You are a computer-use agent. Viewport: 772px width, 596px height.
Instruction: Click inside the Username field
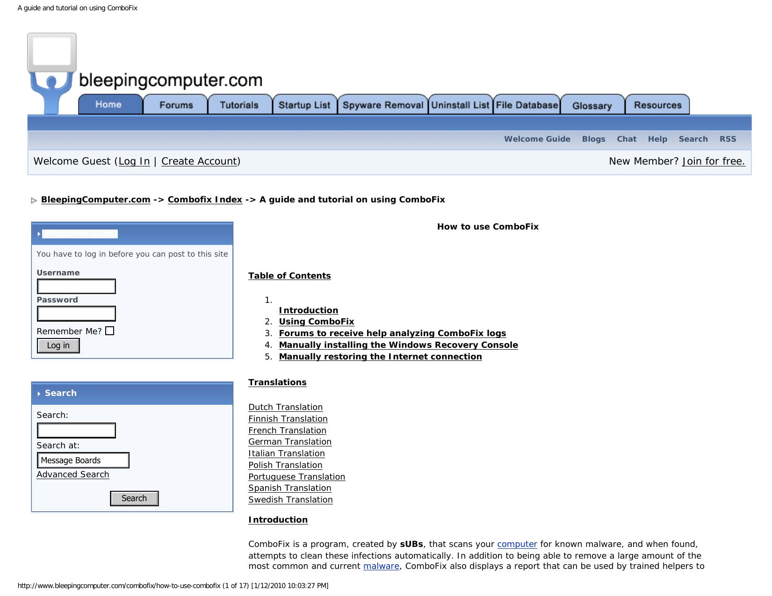(76, 287)
